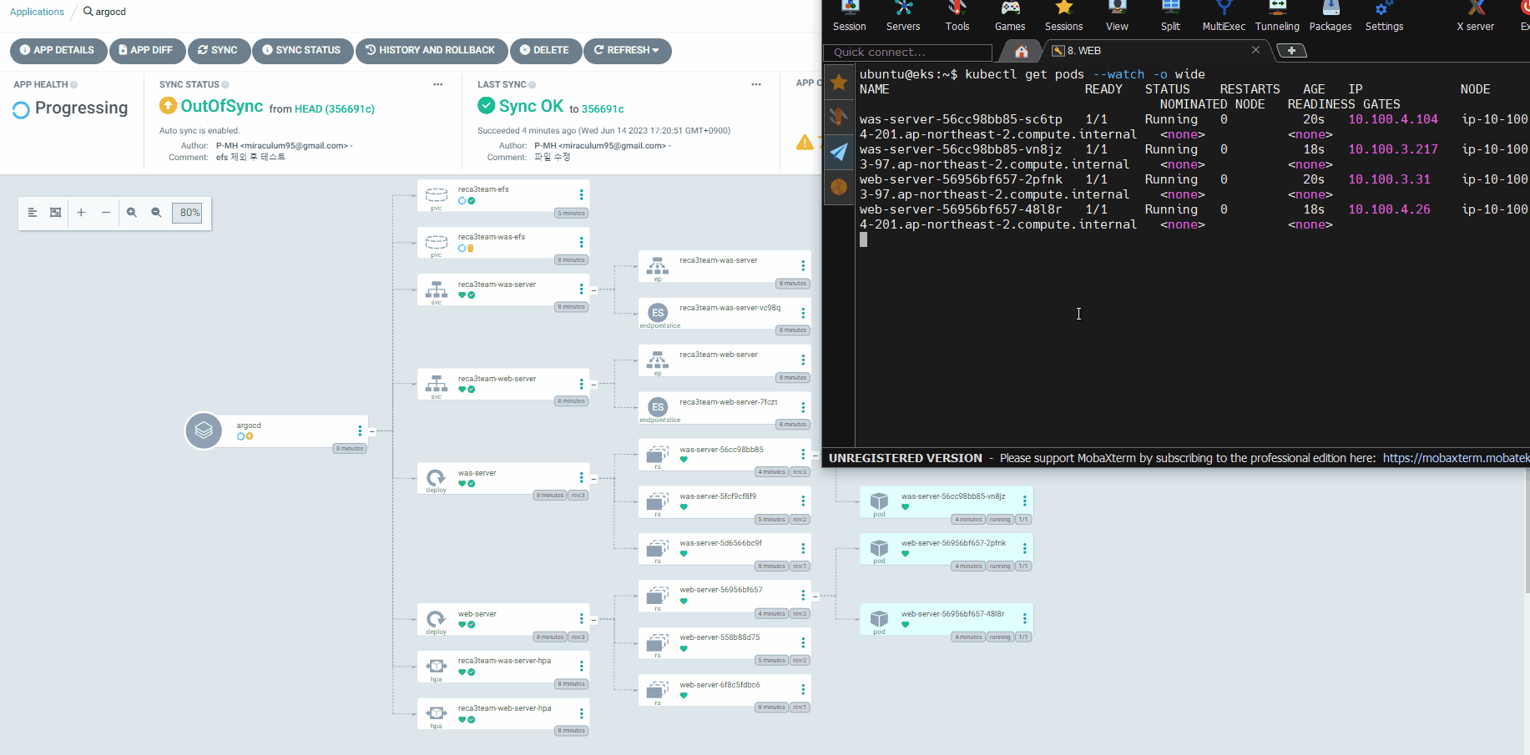1530x755 pixels.
Task: Open MobaXterm MultiExec toolbar icon
Action: click(x=1224, y=17)
